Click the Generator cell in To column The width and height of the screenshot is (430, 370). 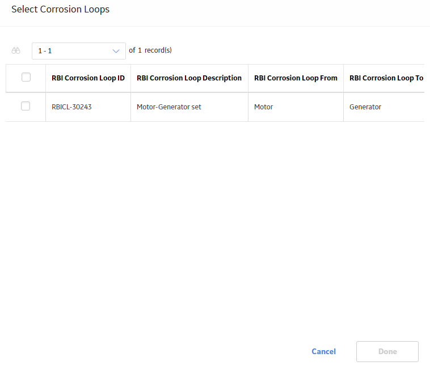pyautogui.click(x=365, y=107)
